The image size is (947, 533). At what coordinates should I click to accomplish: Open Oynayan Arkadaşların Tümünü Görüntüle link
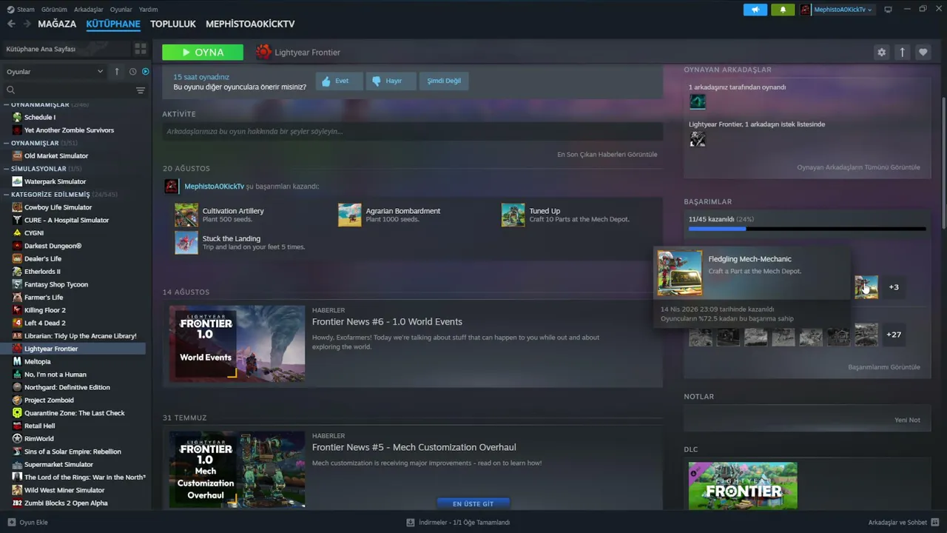(x=858, y=167)
